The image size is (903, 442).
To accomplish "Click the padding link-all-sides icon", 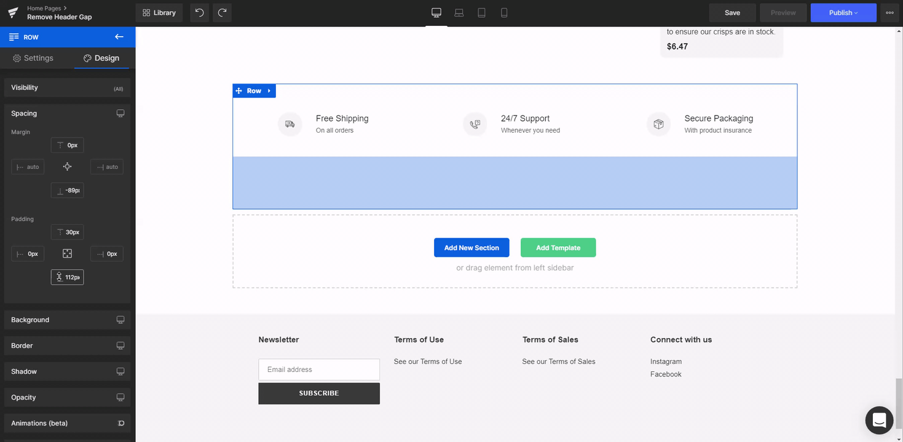I will point(68,254).
